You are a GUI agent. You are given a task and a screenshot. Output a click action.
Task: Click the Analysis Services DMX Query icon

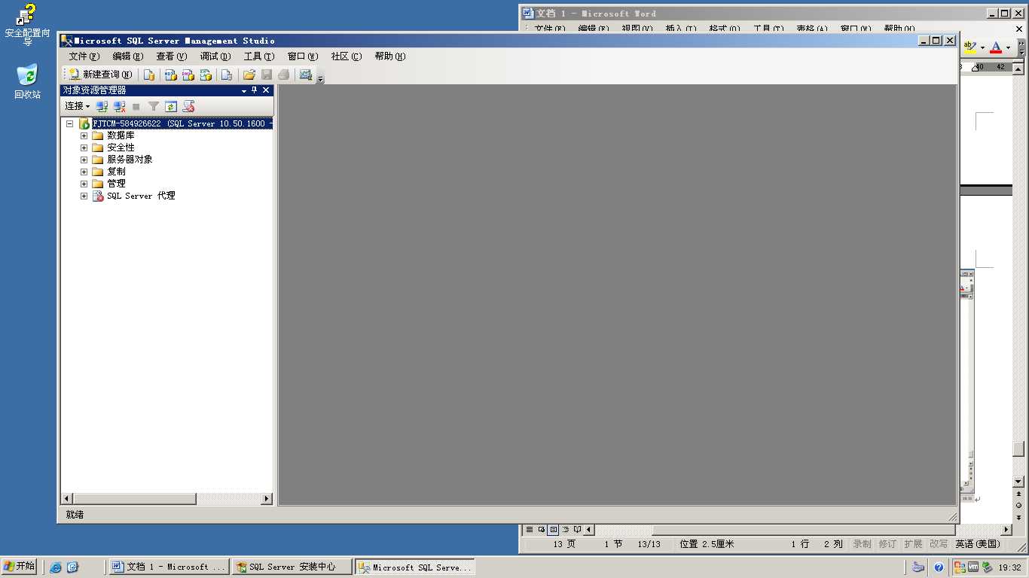pos(188,75)
